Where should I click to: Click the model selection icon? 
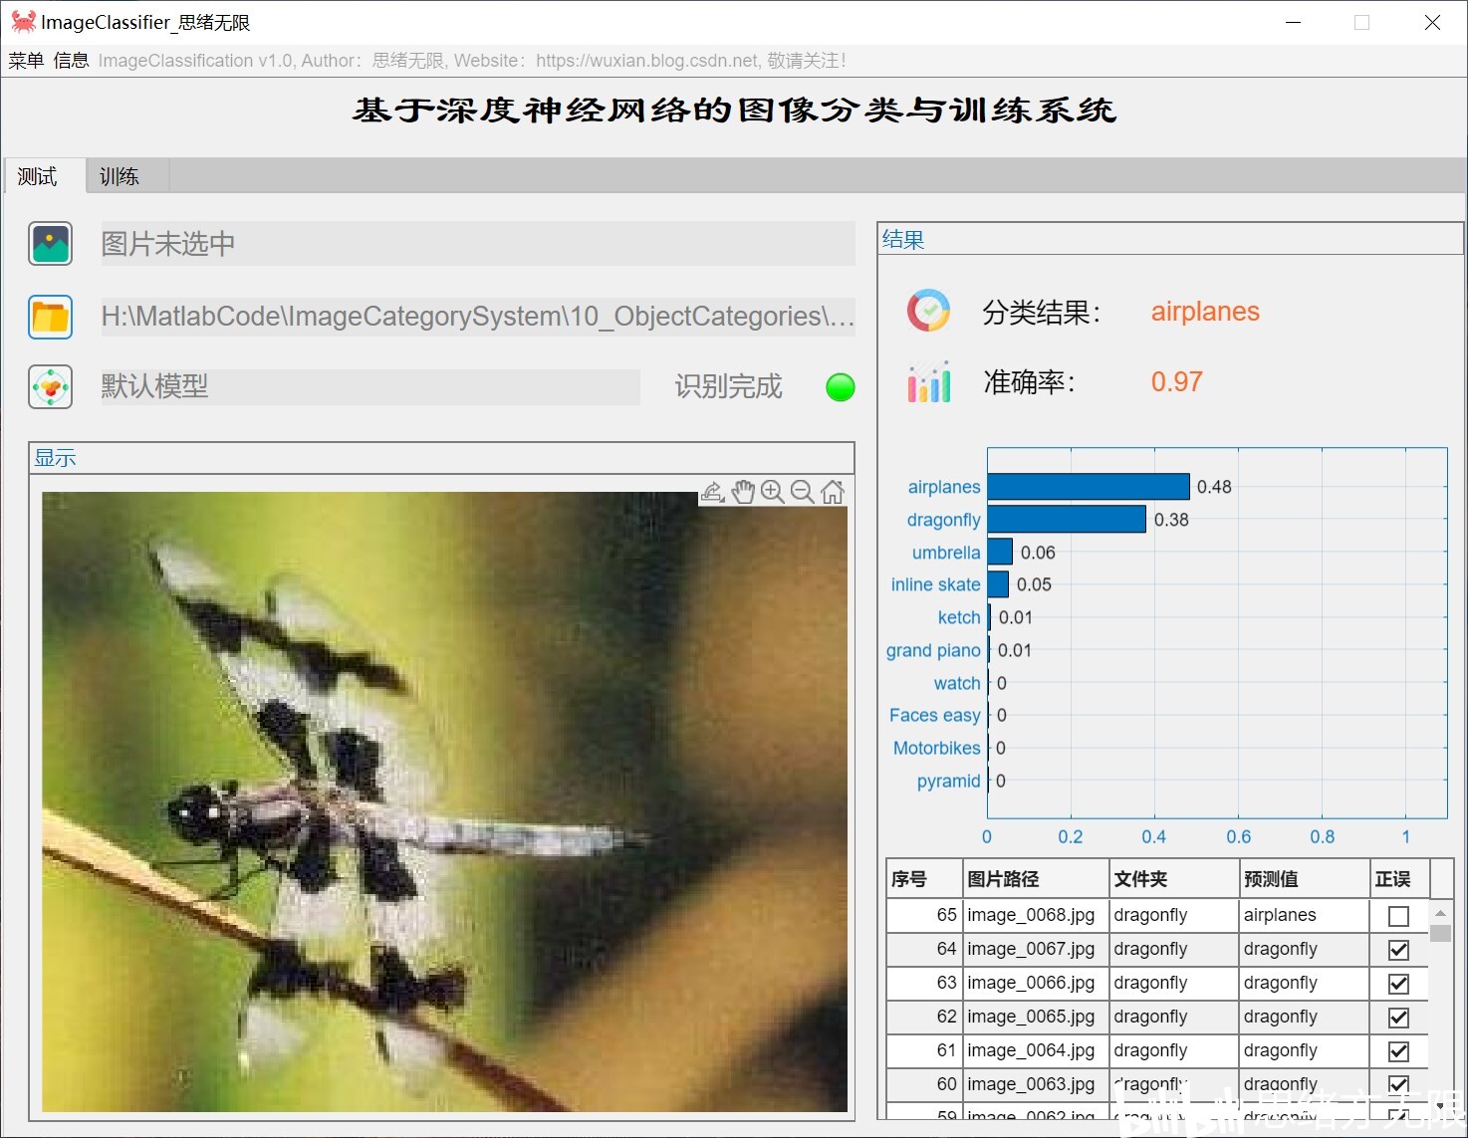pos(51,386)
